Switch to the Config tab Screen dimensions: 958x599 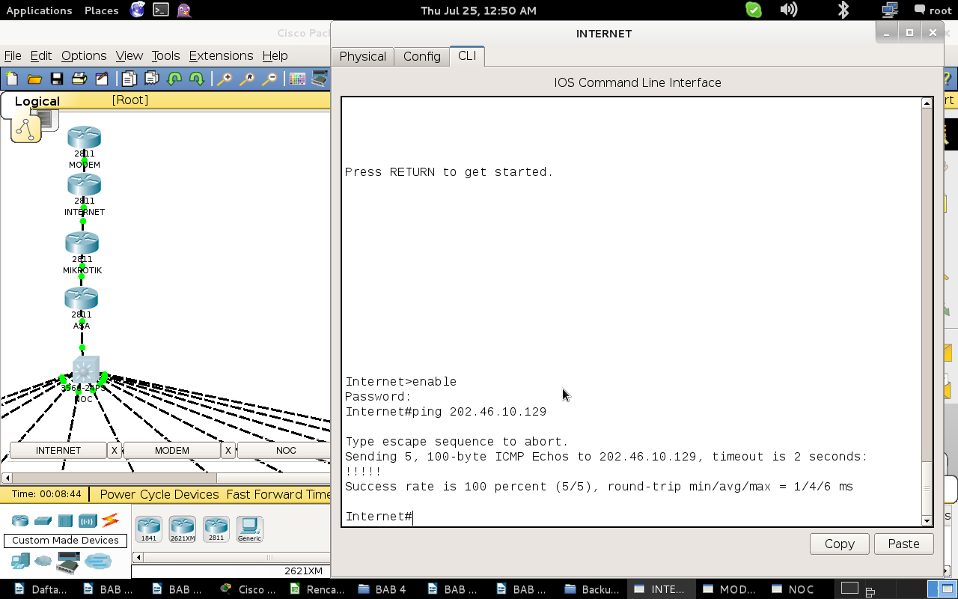click(x=422, y=56)
